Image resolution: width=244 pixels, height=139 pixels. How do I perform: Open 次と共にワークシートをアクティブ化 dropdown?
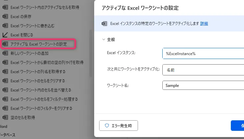coord(203,70)
